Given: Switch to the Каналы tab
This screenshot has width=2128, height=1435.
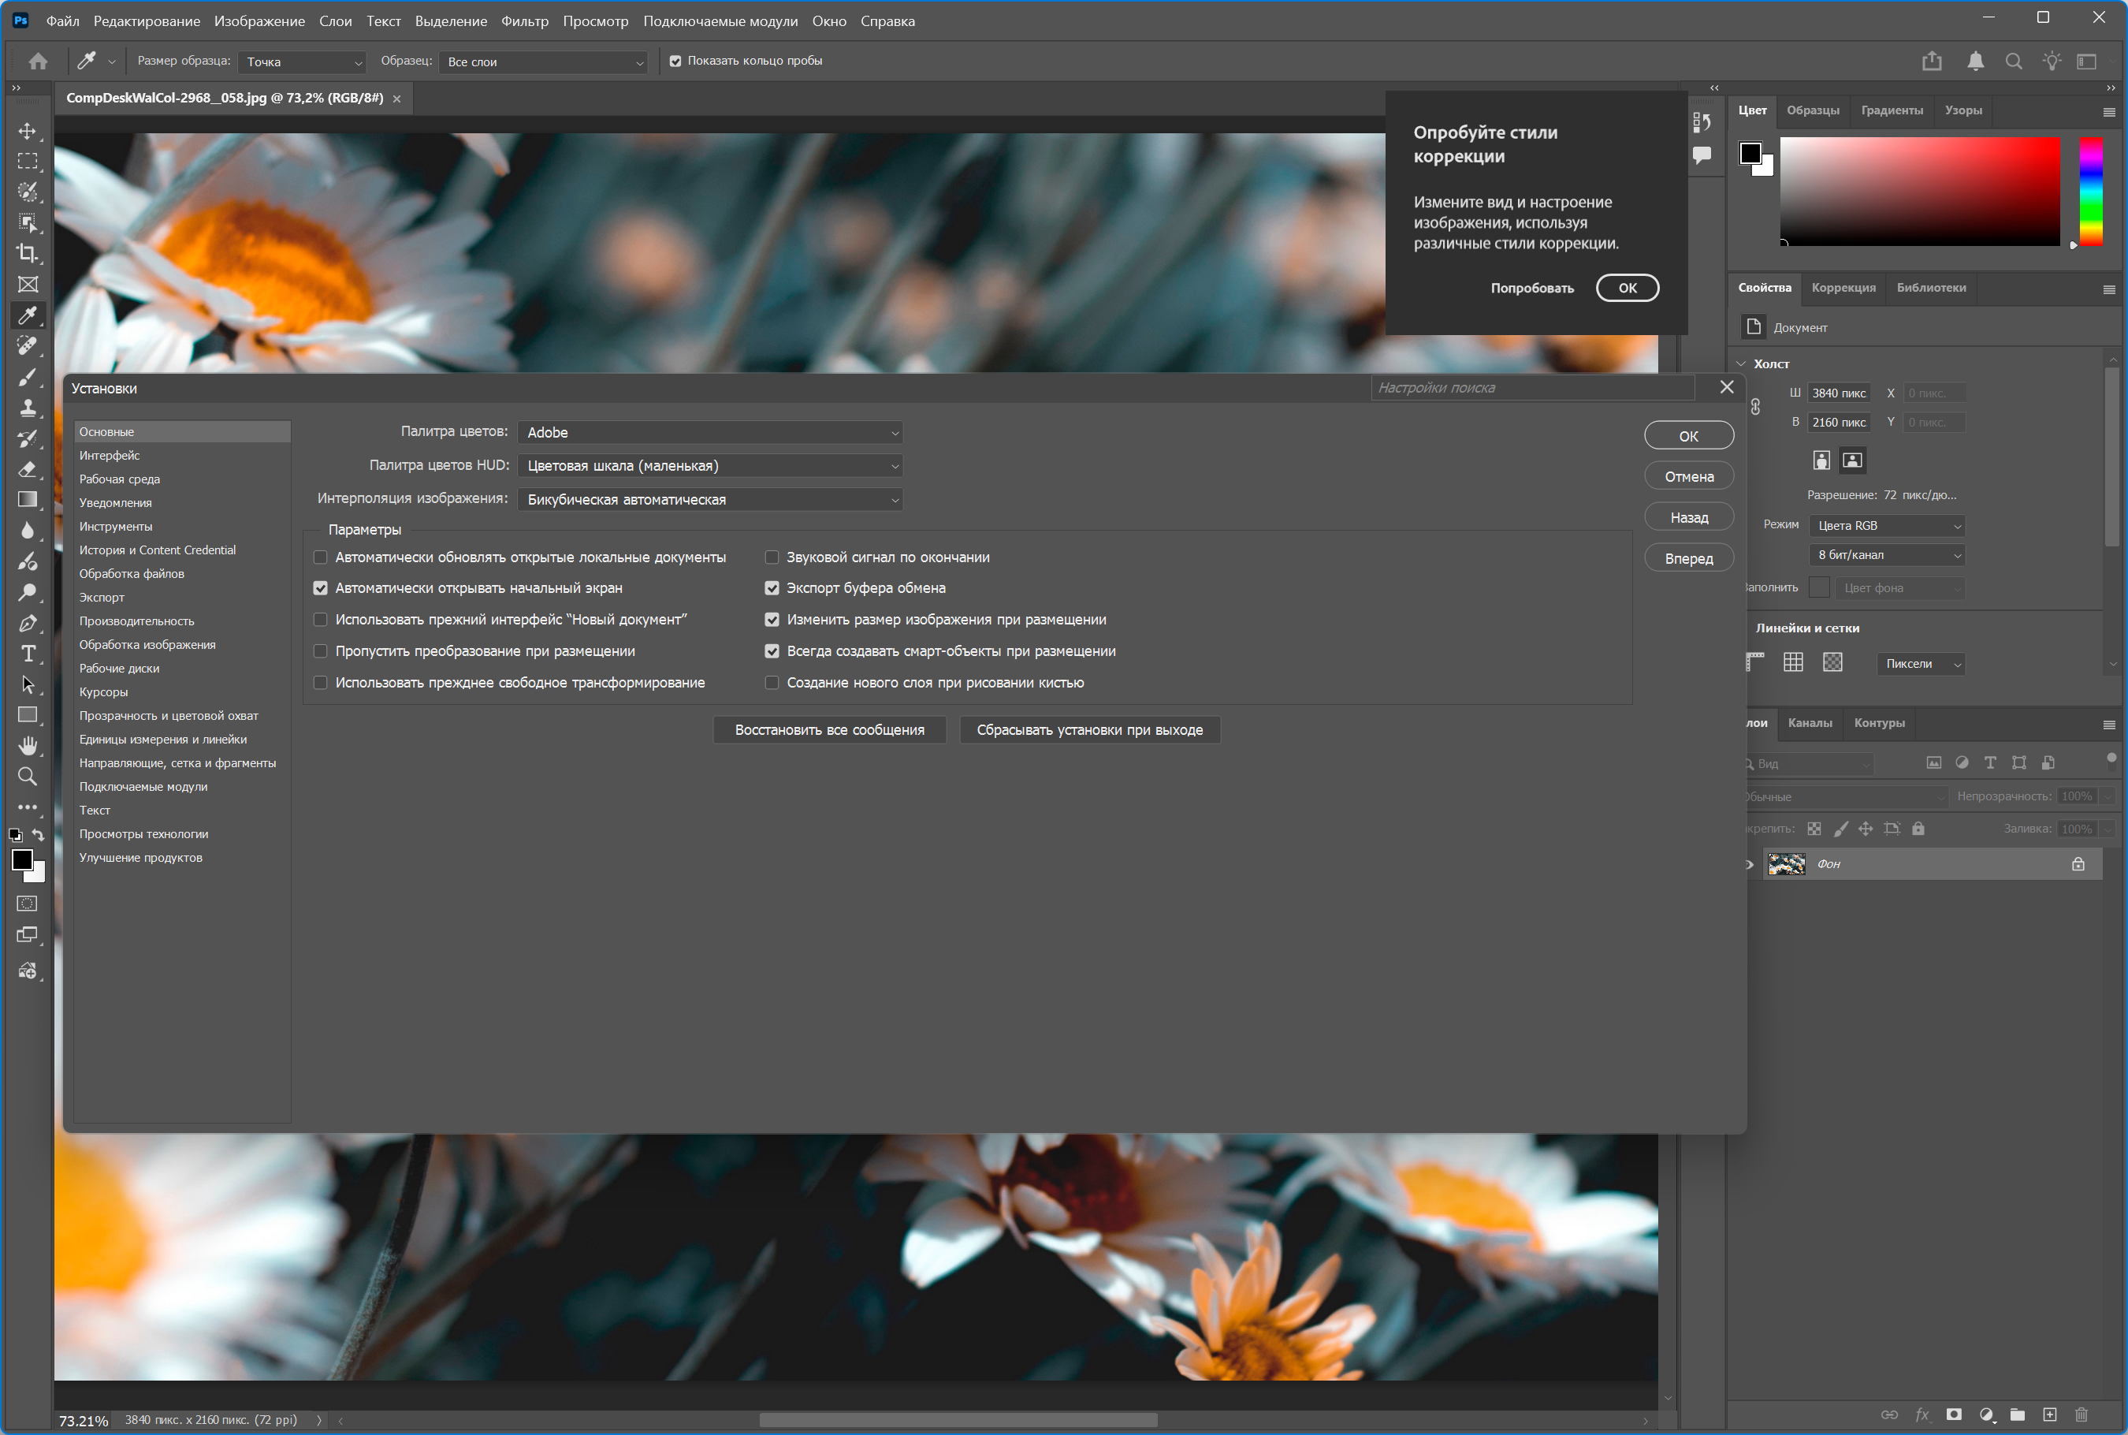Looking at the screenshot, I should (1809, 723).
